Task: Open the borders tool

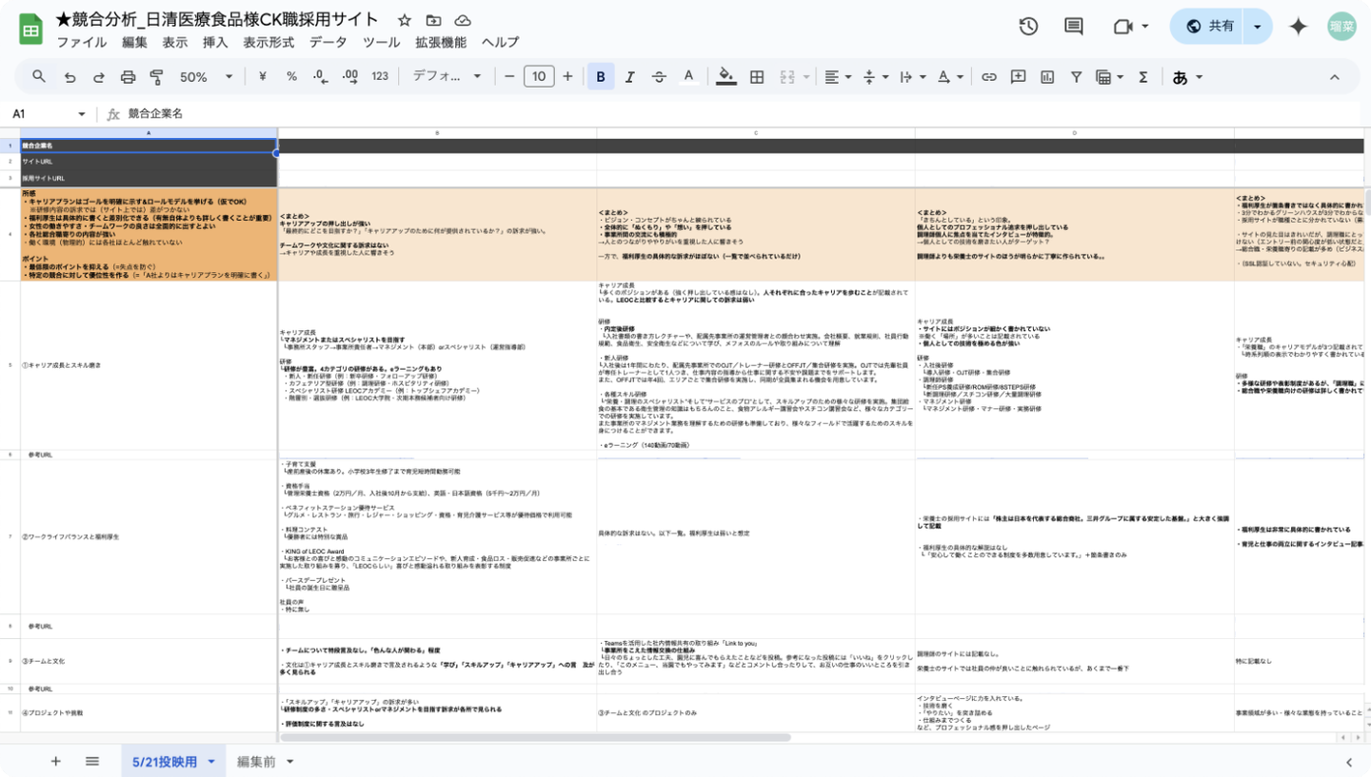Action: (757, 77)
